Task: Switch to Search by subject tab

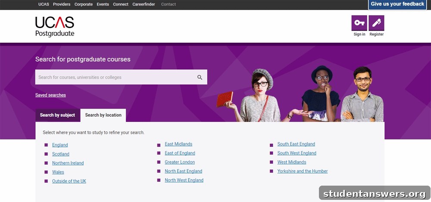Action: pos(57,115)
